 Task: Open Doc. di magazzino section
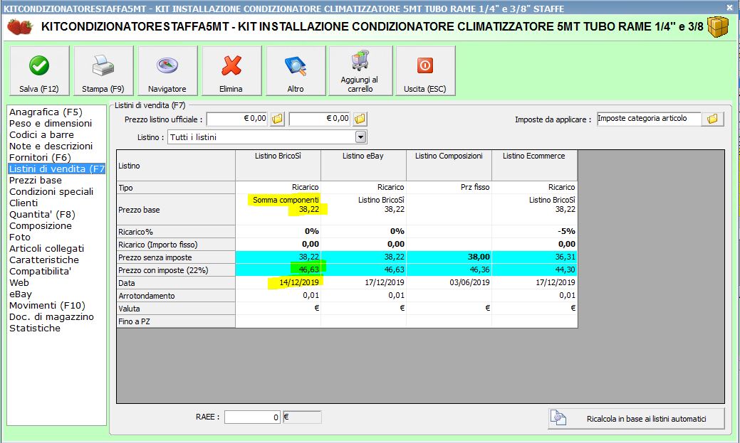pyautogui.click(x=51, y=316)
